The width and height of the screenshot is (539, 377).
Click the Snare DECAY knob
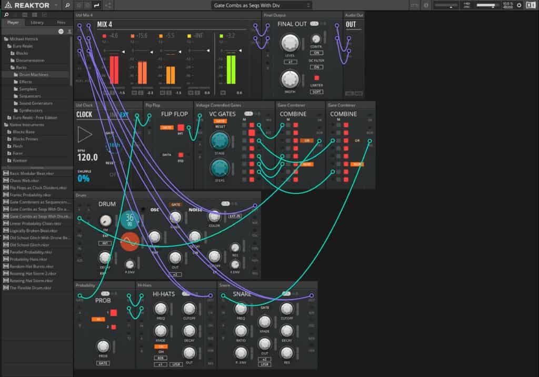[287, 331]
